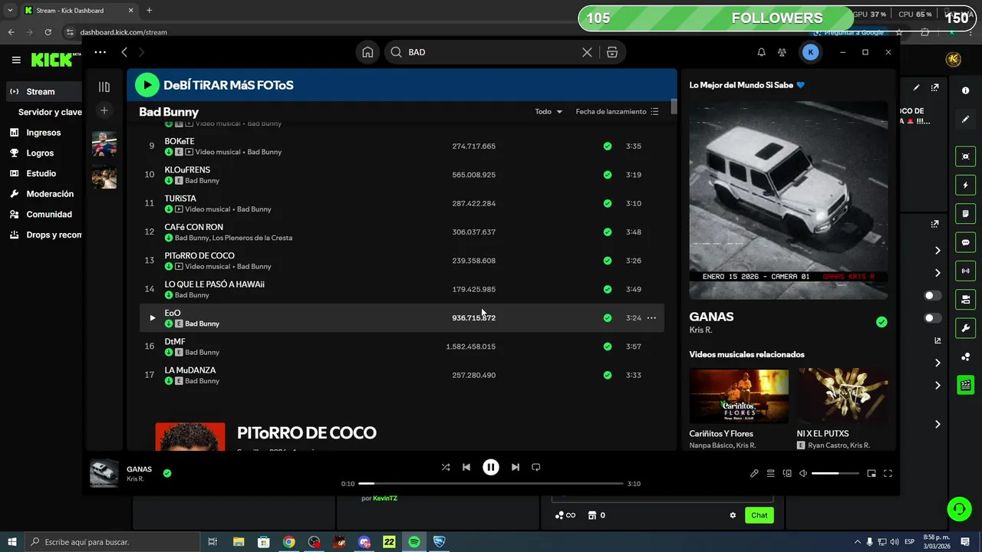Open connect to a device icon
The image size is (982, 552).
[787, 473]
